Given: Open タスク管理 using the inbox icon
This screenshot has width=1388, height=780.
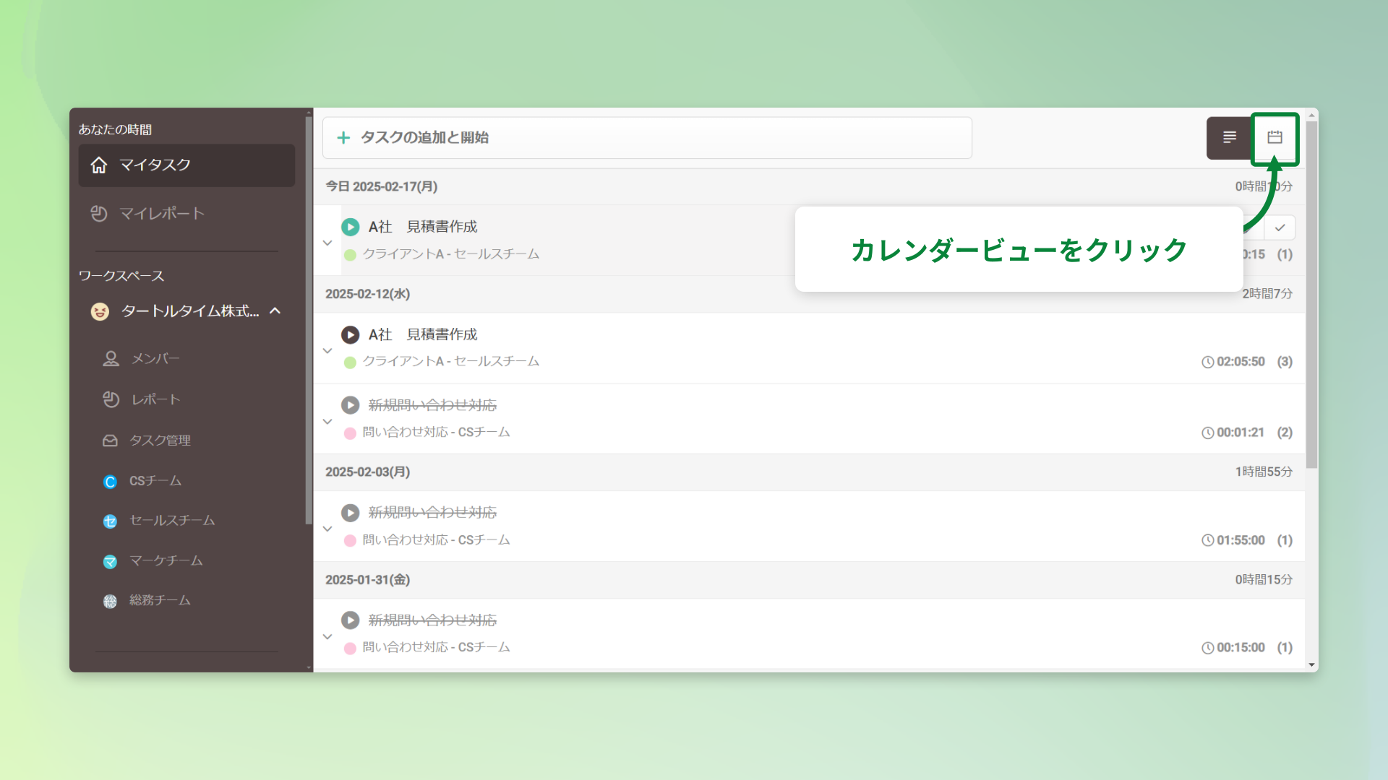Looking at the screenshot, I should pos(111,440).
